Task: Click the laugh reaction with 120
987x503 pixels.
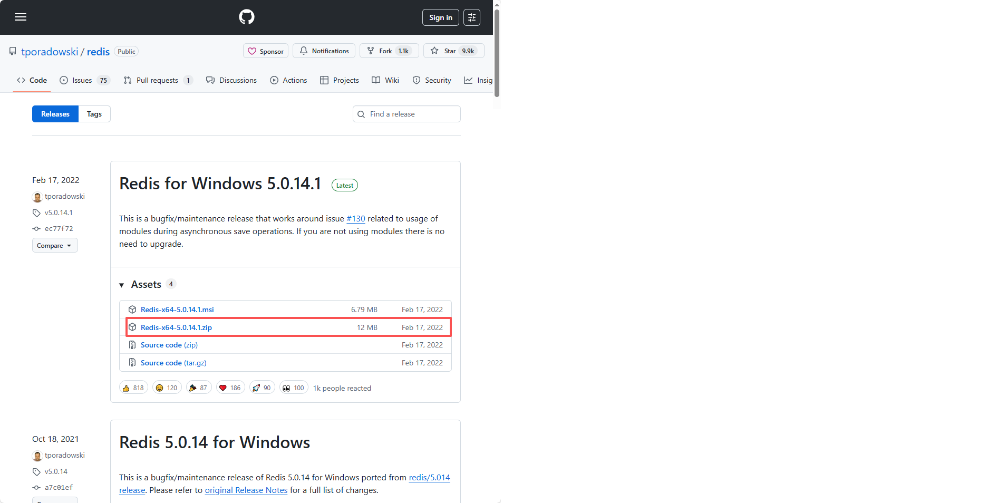Action: (x=167, y=388)
